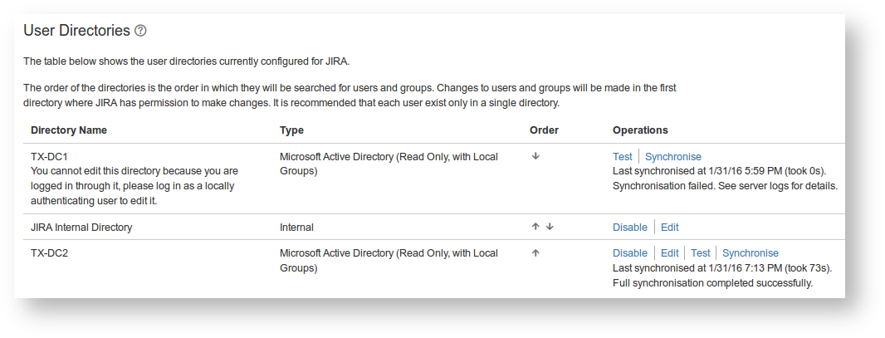885x338 pixels.
Task: Move TX-DC1 directory down in order
Action: (x=535, y=156)
